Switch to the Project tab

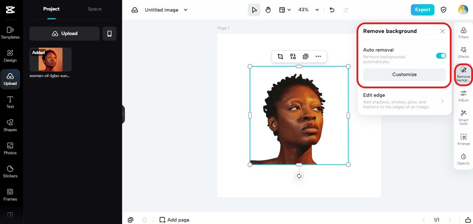pos(51,9)
